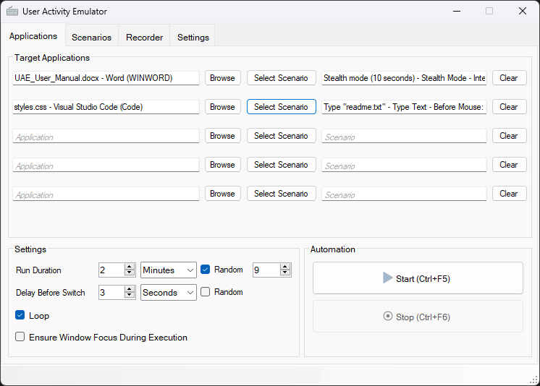Screen dimensions: 540x386
Task: Select Scenario in the fourth application row
Action: coord(281,165)
